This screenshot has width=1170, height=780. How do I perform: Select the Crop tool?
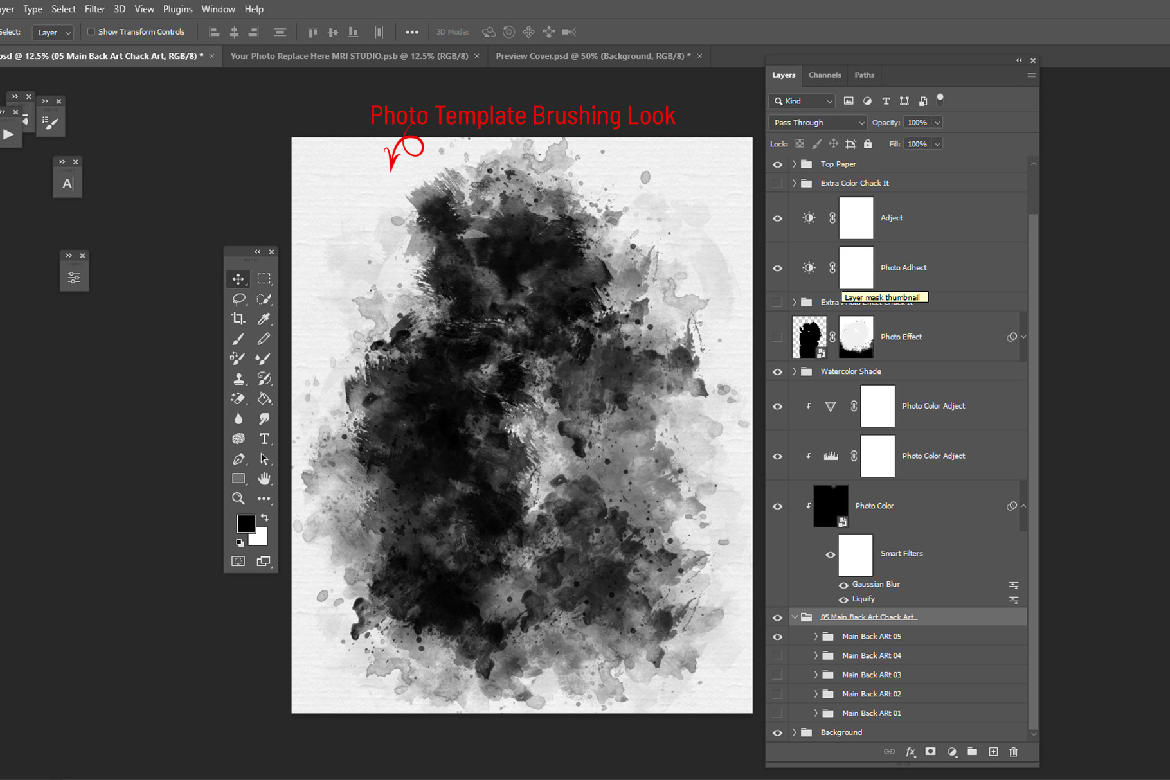click(238, 319)
